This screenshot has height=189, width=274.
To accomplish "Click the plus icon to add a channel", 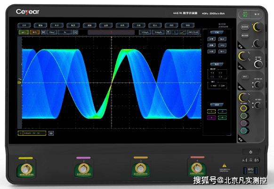I will [51, 133].
